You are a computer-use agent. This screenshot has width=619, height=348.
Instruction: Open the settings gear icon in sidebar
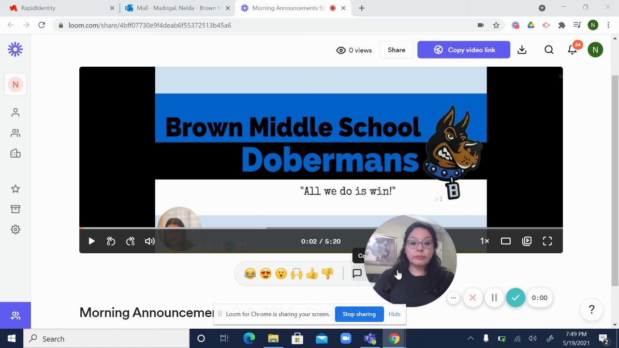click(x=15, y=230)
